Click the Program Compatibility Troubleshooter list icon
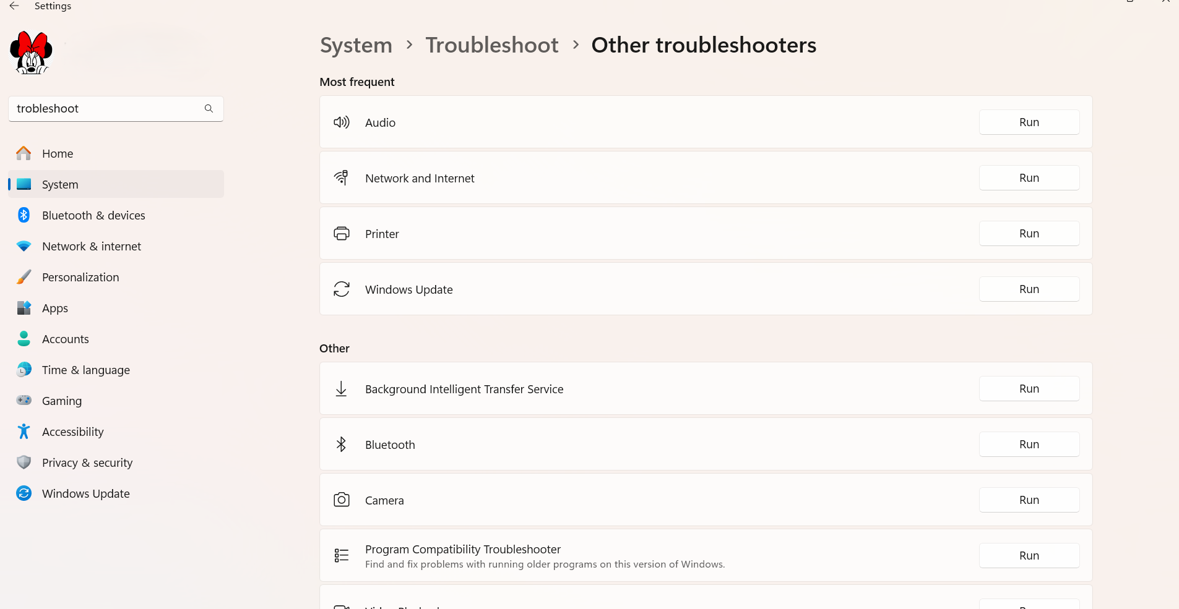1179x609 pixels. (x=341, y=555)
